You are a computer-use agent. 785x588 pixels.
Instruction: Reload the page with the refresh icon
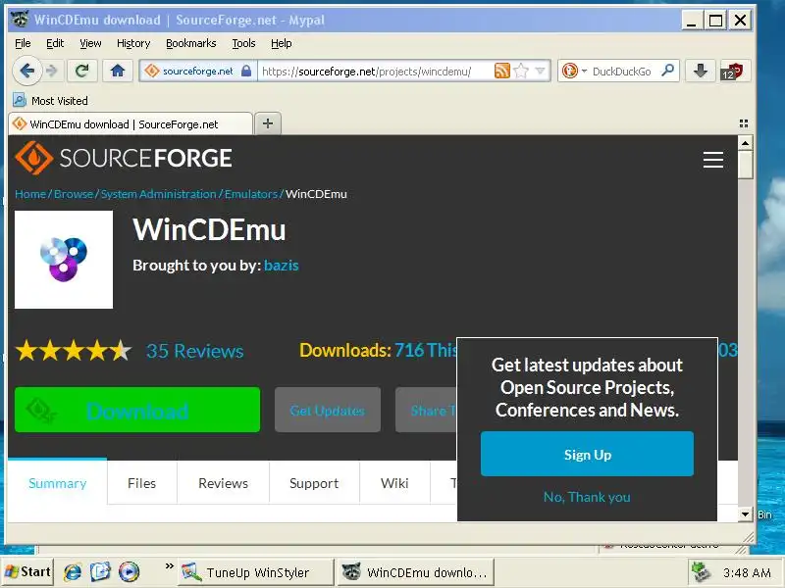[x=82, y=71]
